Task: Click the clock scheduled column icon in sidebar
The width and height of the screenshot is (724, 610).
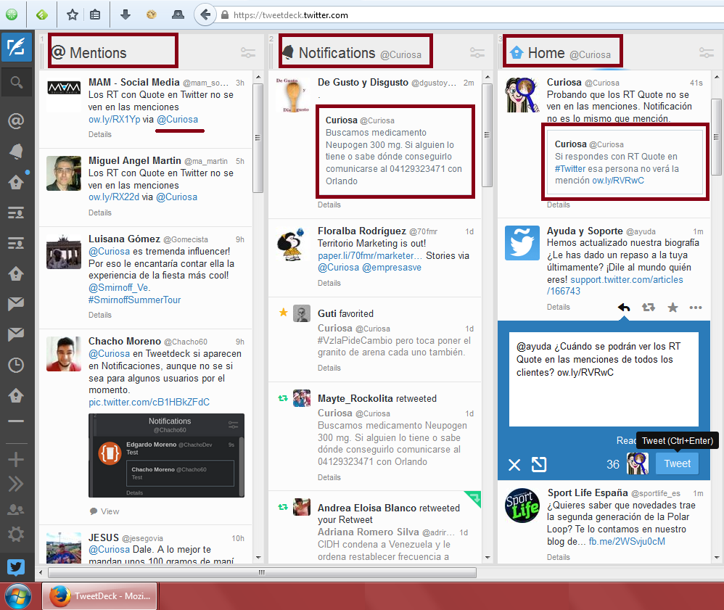Action: point(16,365)
